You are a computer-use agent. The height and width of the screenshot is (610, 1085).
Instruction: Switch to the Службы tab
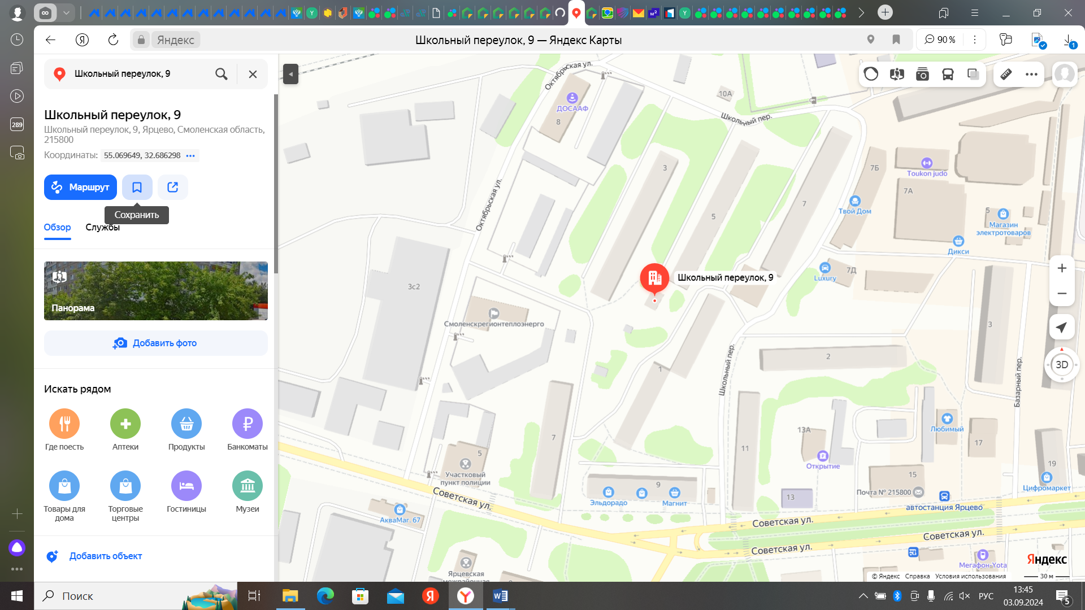102,228
